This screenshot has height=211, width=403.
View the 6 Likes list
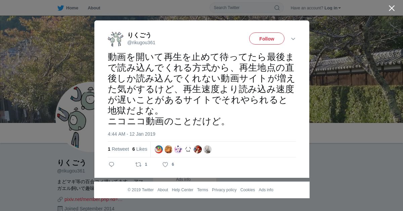(140, 149)
